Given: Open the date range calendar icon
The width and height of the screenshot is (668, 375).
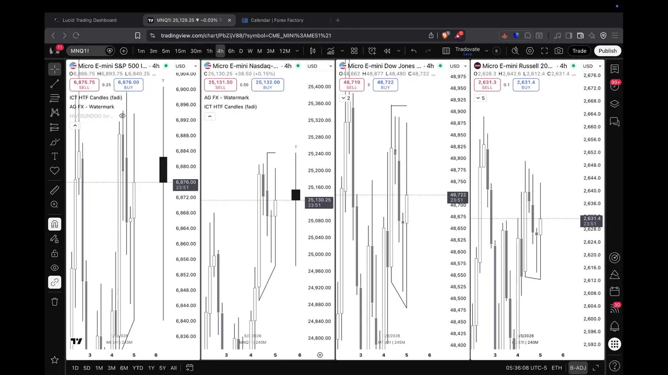Looking at the screenshot, I should click(x=189, y=368).
